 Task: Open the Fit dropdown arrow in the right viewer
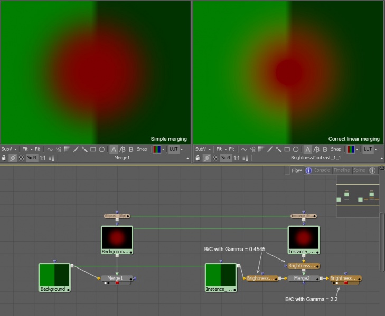(x=226, y=150)
